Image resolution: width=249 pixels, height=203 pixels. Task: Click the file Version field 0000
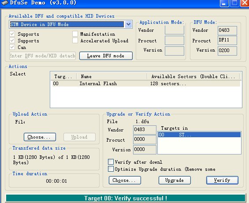coord(145,150)
